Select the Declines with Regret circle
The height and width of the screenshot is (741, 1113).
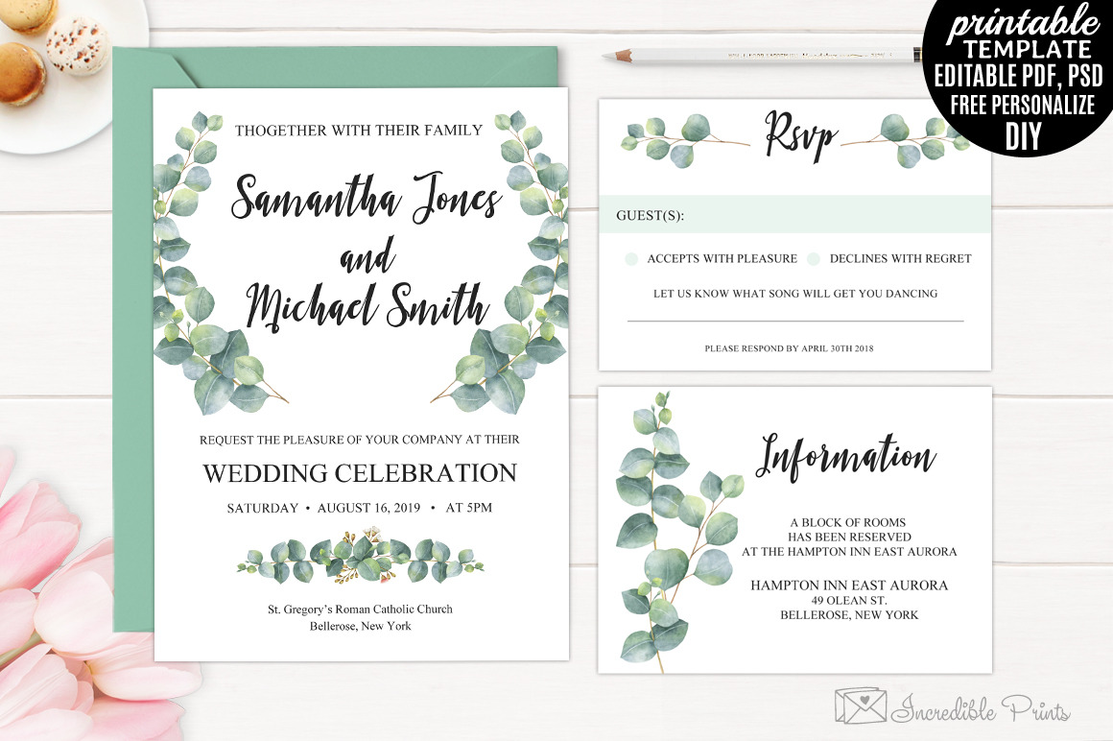[x=814, y=259]
